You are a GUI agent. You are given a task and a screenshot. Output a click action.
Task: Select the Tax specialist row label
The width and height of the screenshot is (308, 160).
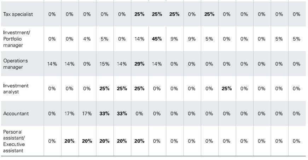coord(18,14)
